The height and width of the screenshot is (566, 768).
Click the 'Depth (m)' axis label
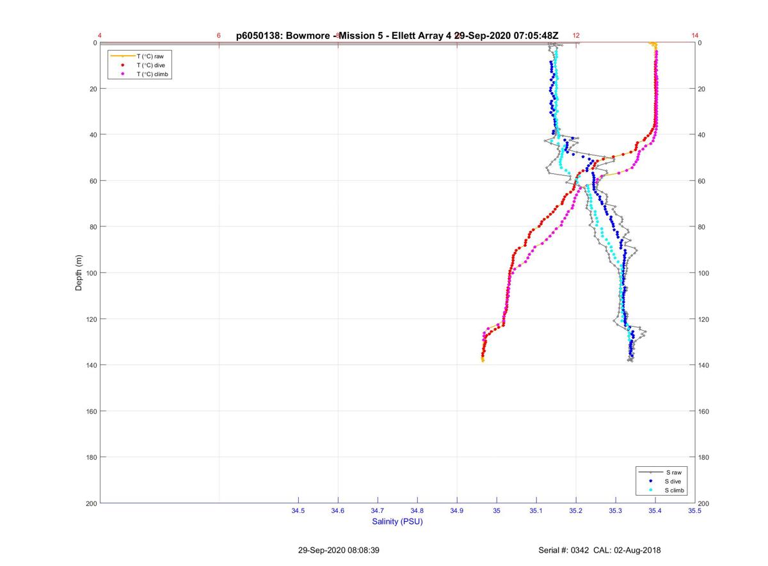coord(79,273)
